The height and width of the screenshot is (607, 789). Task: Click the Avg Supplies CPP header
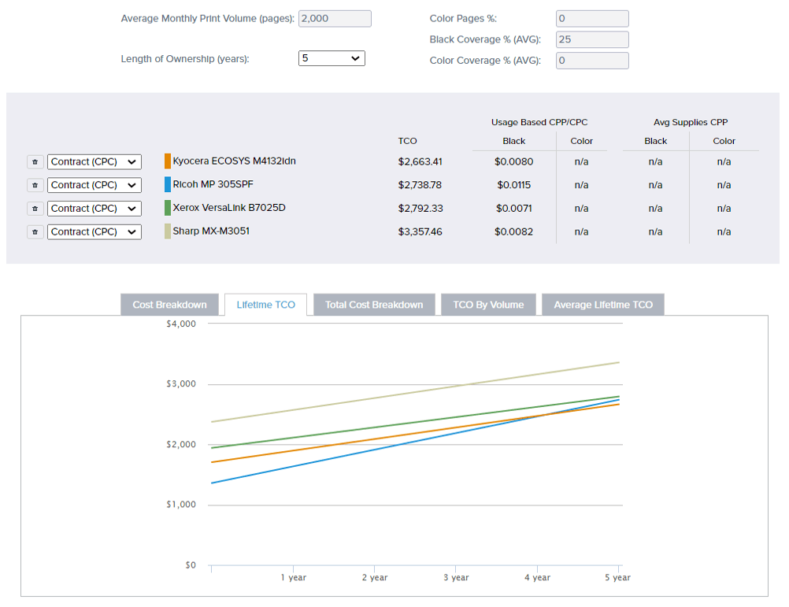point(691,122)
